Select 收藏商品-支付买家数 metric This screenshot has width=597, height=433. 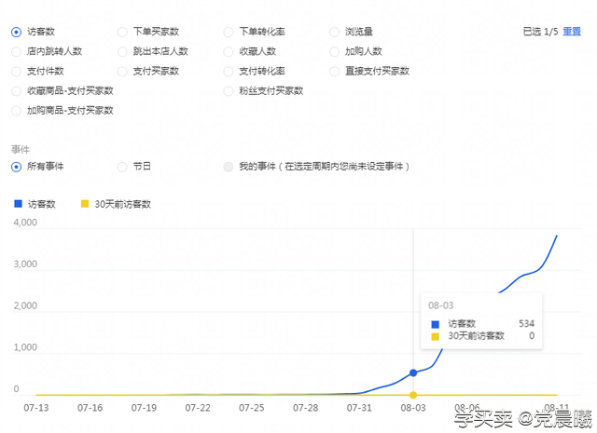(17, 91)
